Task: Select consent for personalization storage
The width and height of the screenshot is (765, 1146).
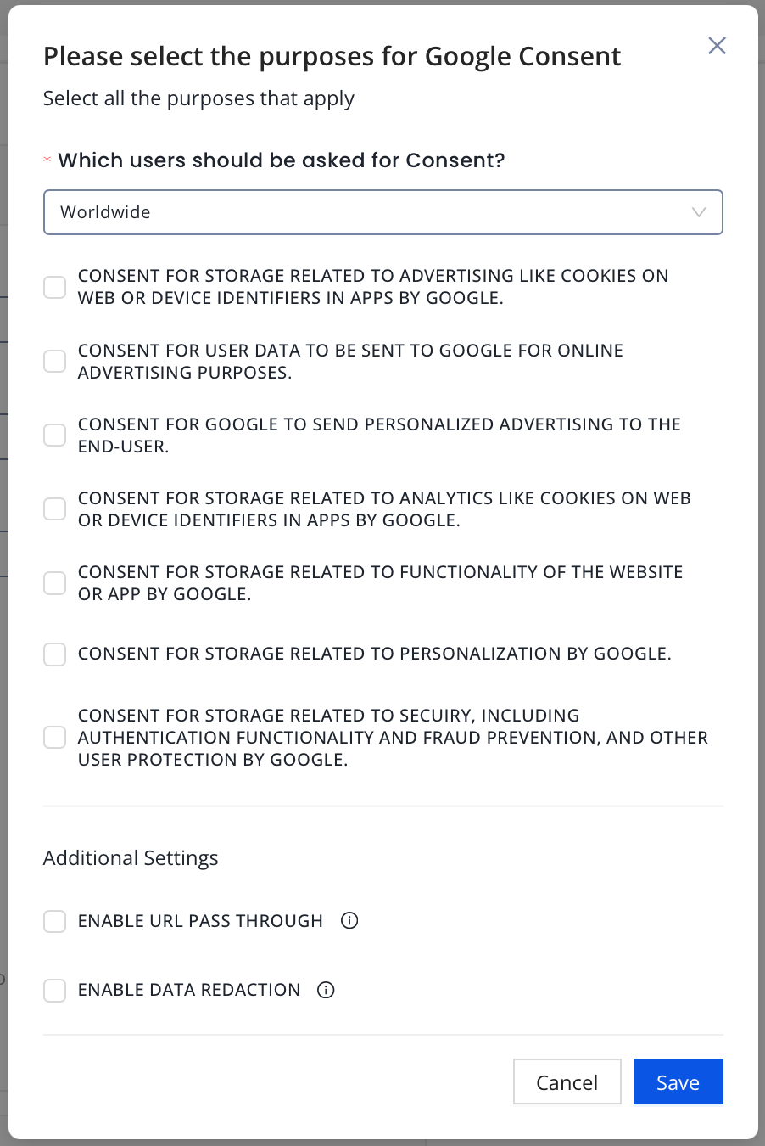Action: [55, 654]
